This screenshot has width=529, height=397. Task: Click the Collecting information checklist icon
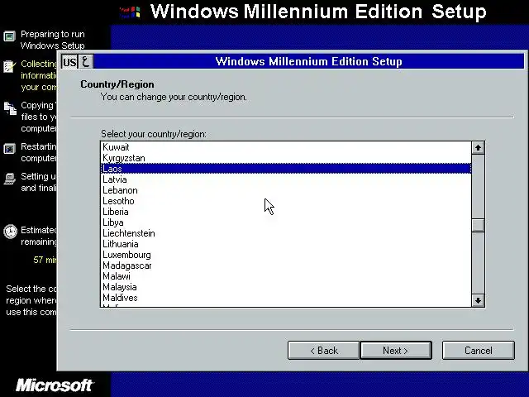9,66
